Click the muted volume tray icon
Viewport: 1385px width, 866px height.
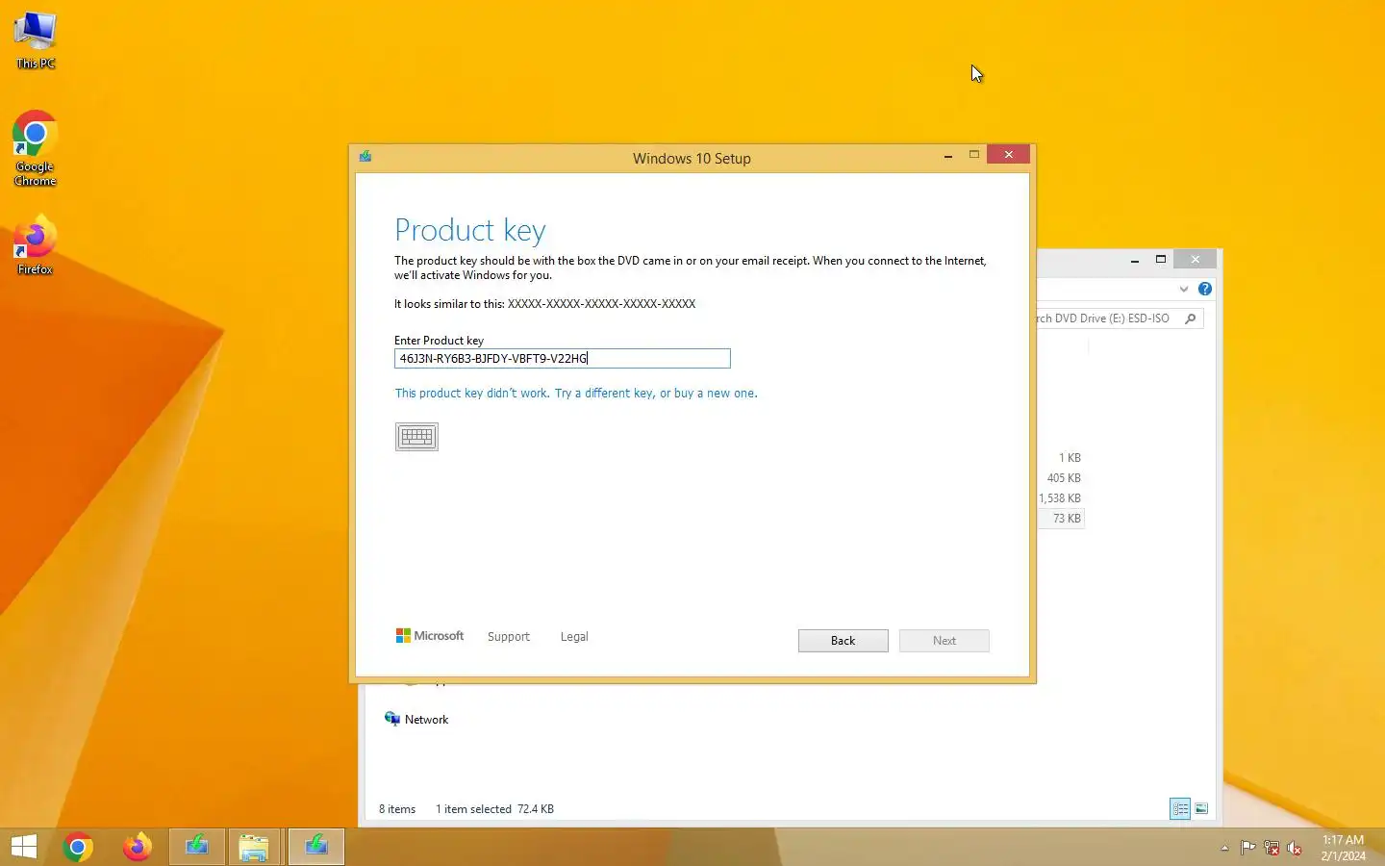[x=1295, y=848]
